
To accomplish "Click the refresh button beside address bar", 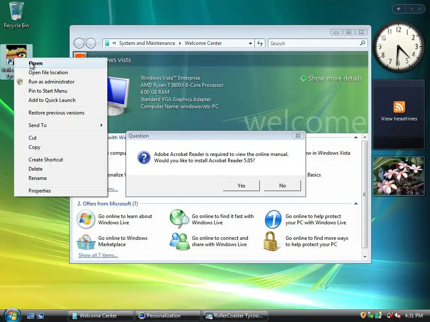I will coord(260,43).
